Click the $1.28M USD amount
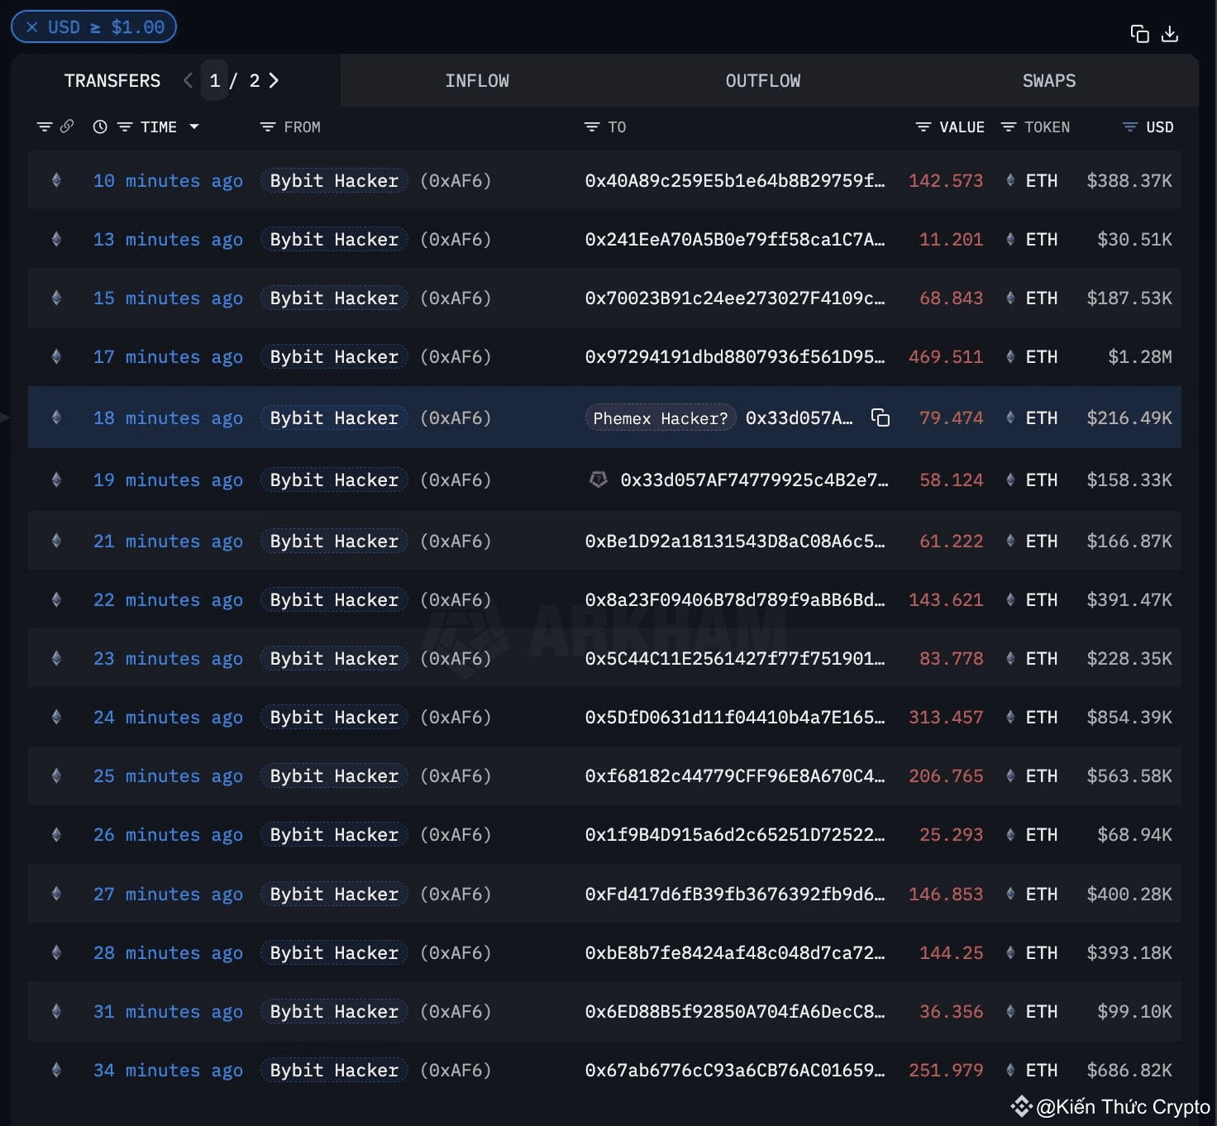 coord(1140,356)
